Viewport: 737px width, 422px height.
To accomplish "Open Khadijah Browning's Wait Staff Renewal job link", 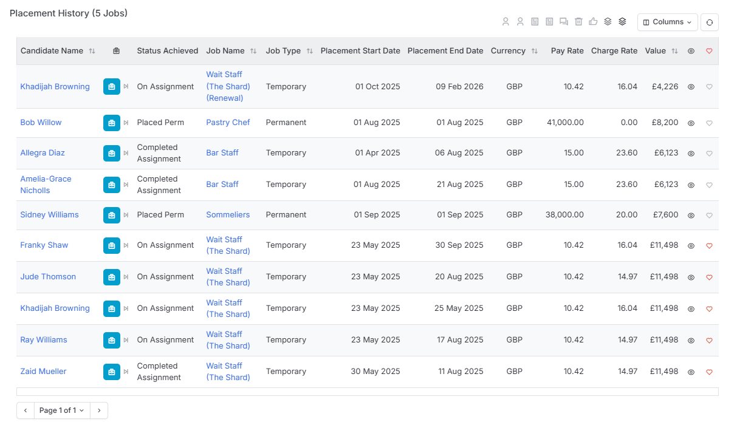I will click(x=228, y=86).
